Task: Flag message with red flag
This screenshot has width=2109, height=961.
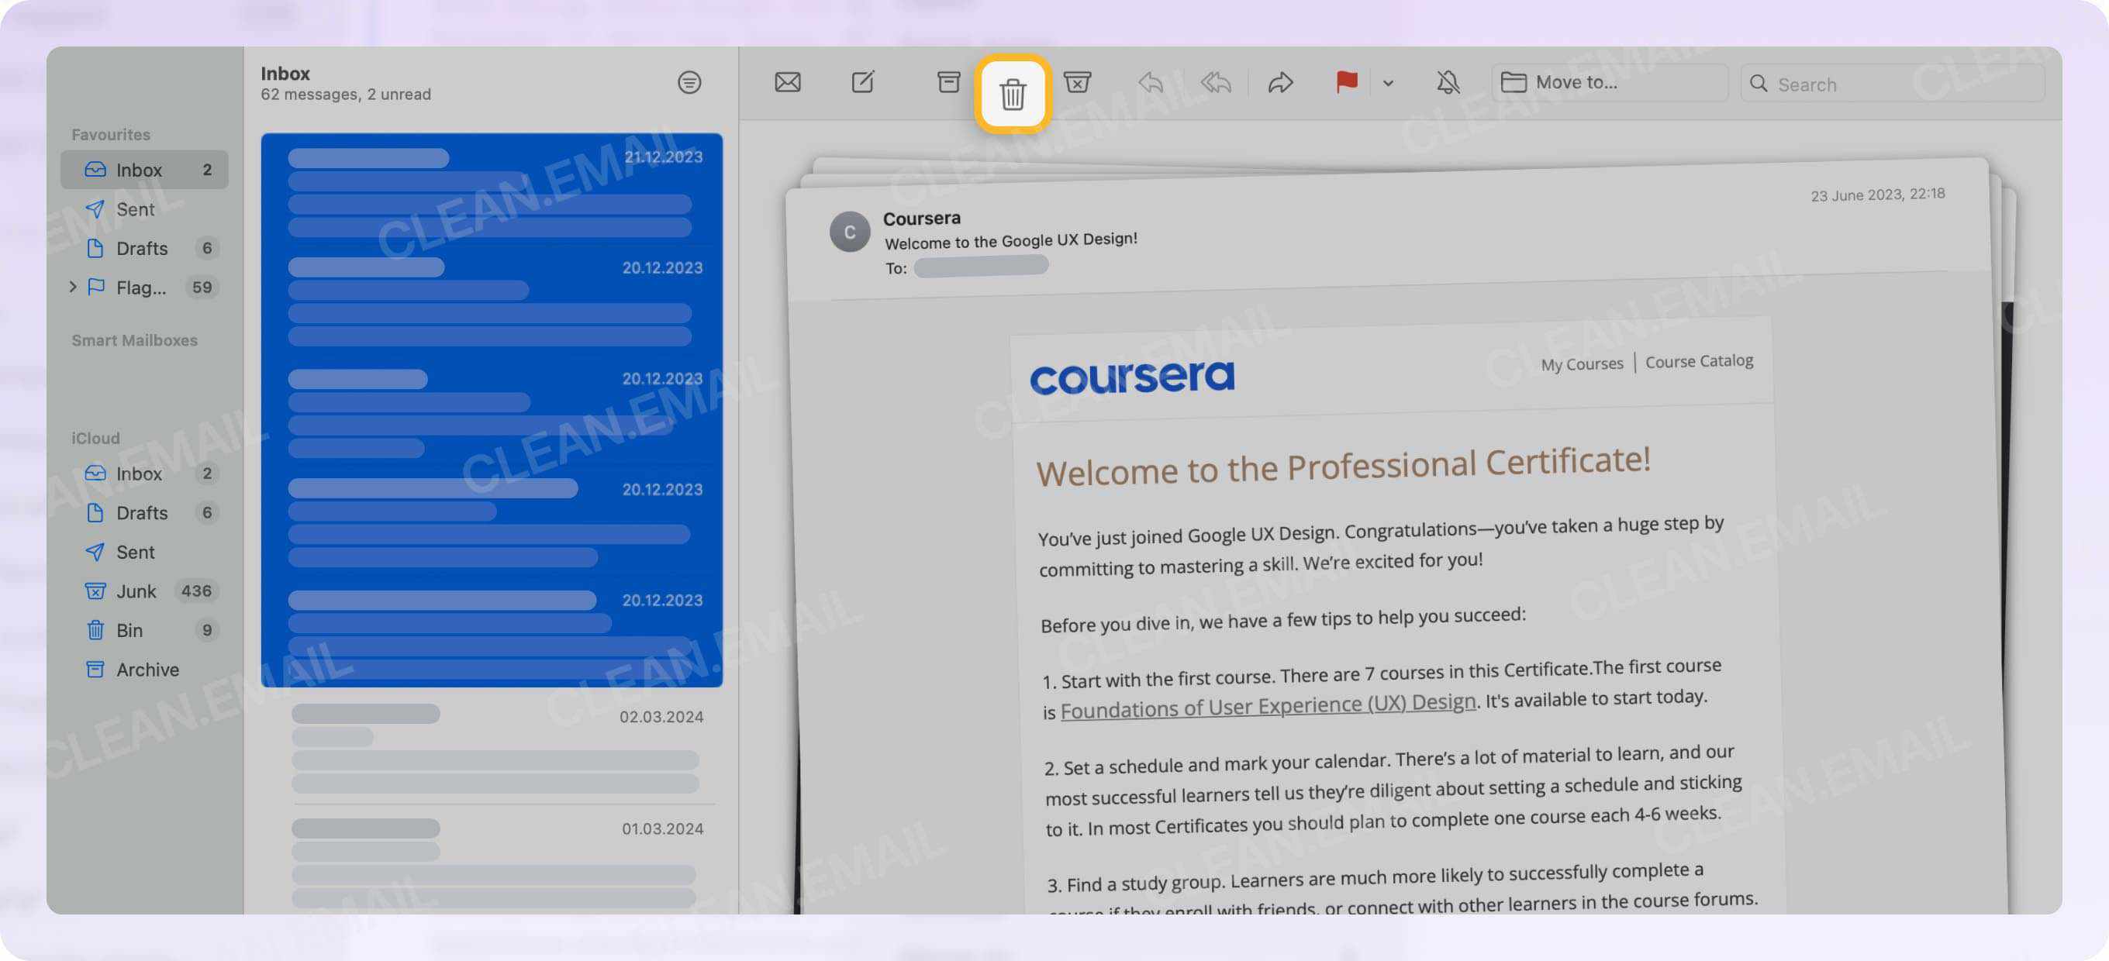Action: (x=1346, y=83)
